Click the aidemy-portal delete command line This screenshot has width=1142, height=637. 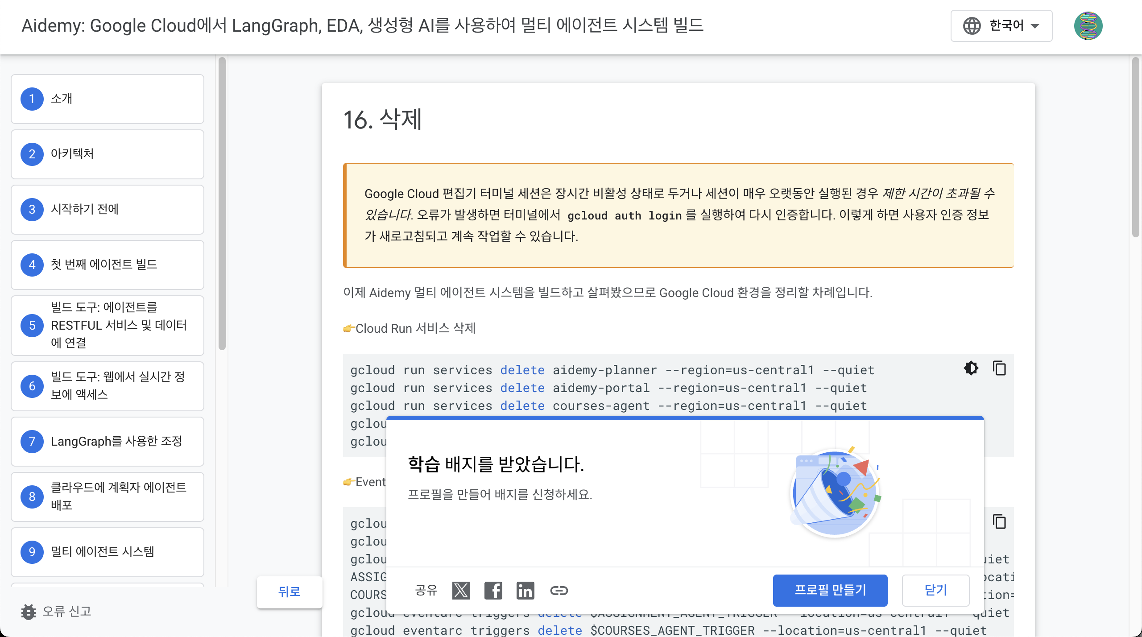(x=608, y=388)
